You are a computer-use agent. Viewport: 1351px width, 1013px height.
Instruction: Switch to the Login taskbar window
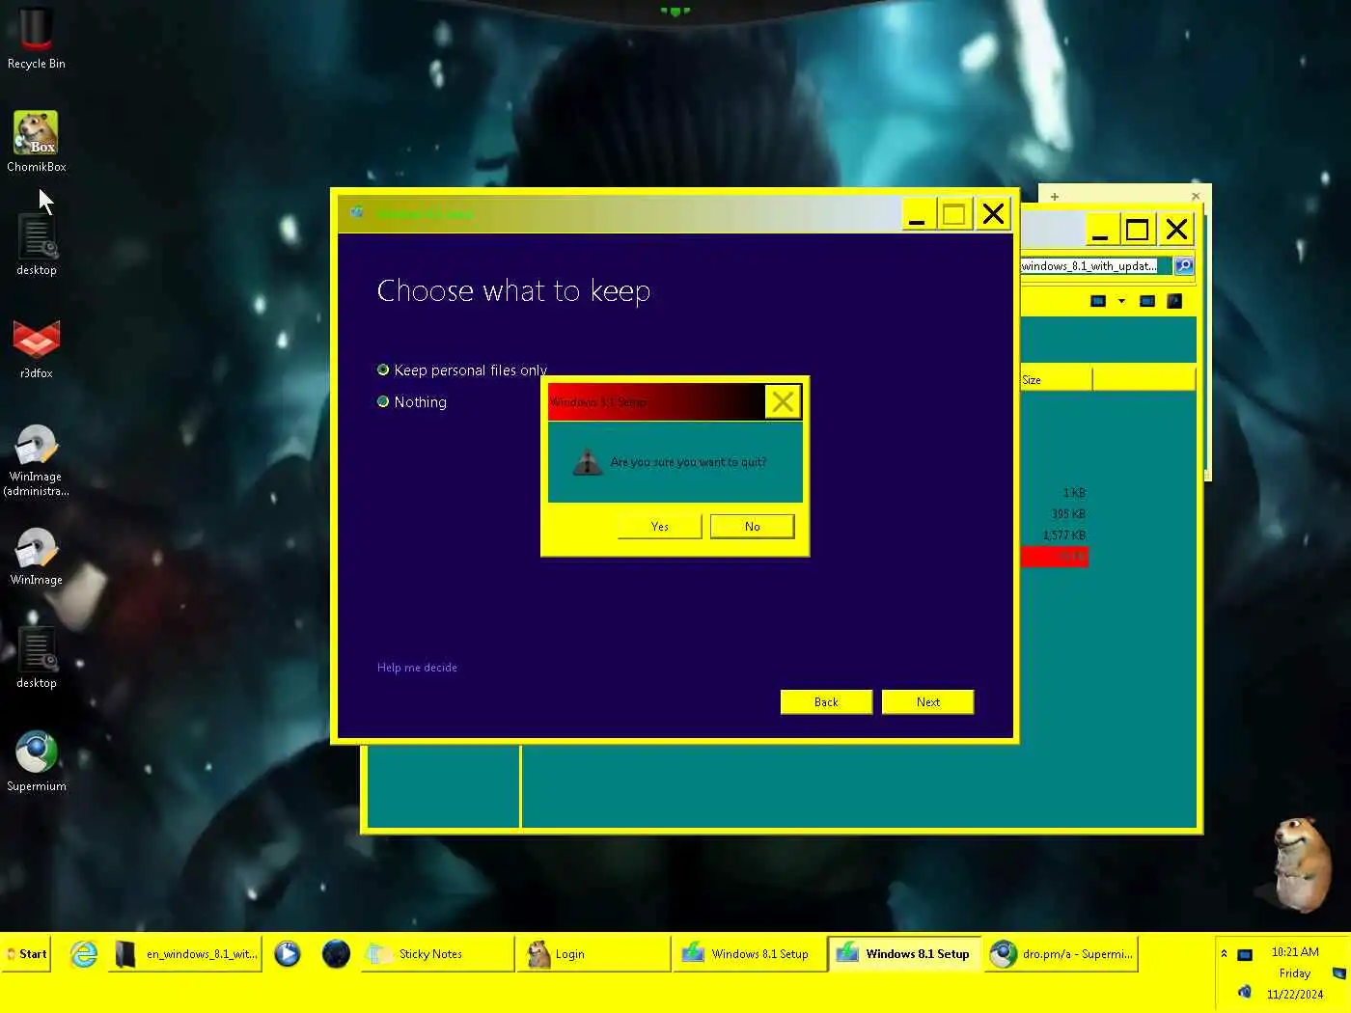tap(593, 954)
